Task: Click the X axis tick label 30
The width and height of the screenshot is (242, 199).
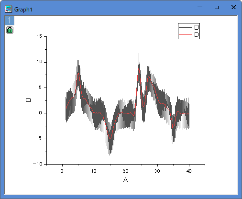Action: (157, 171)
